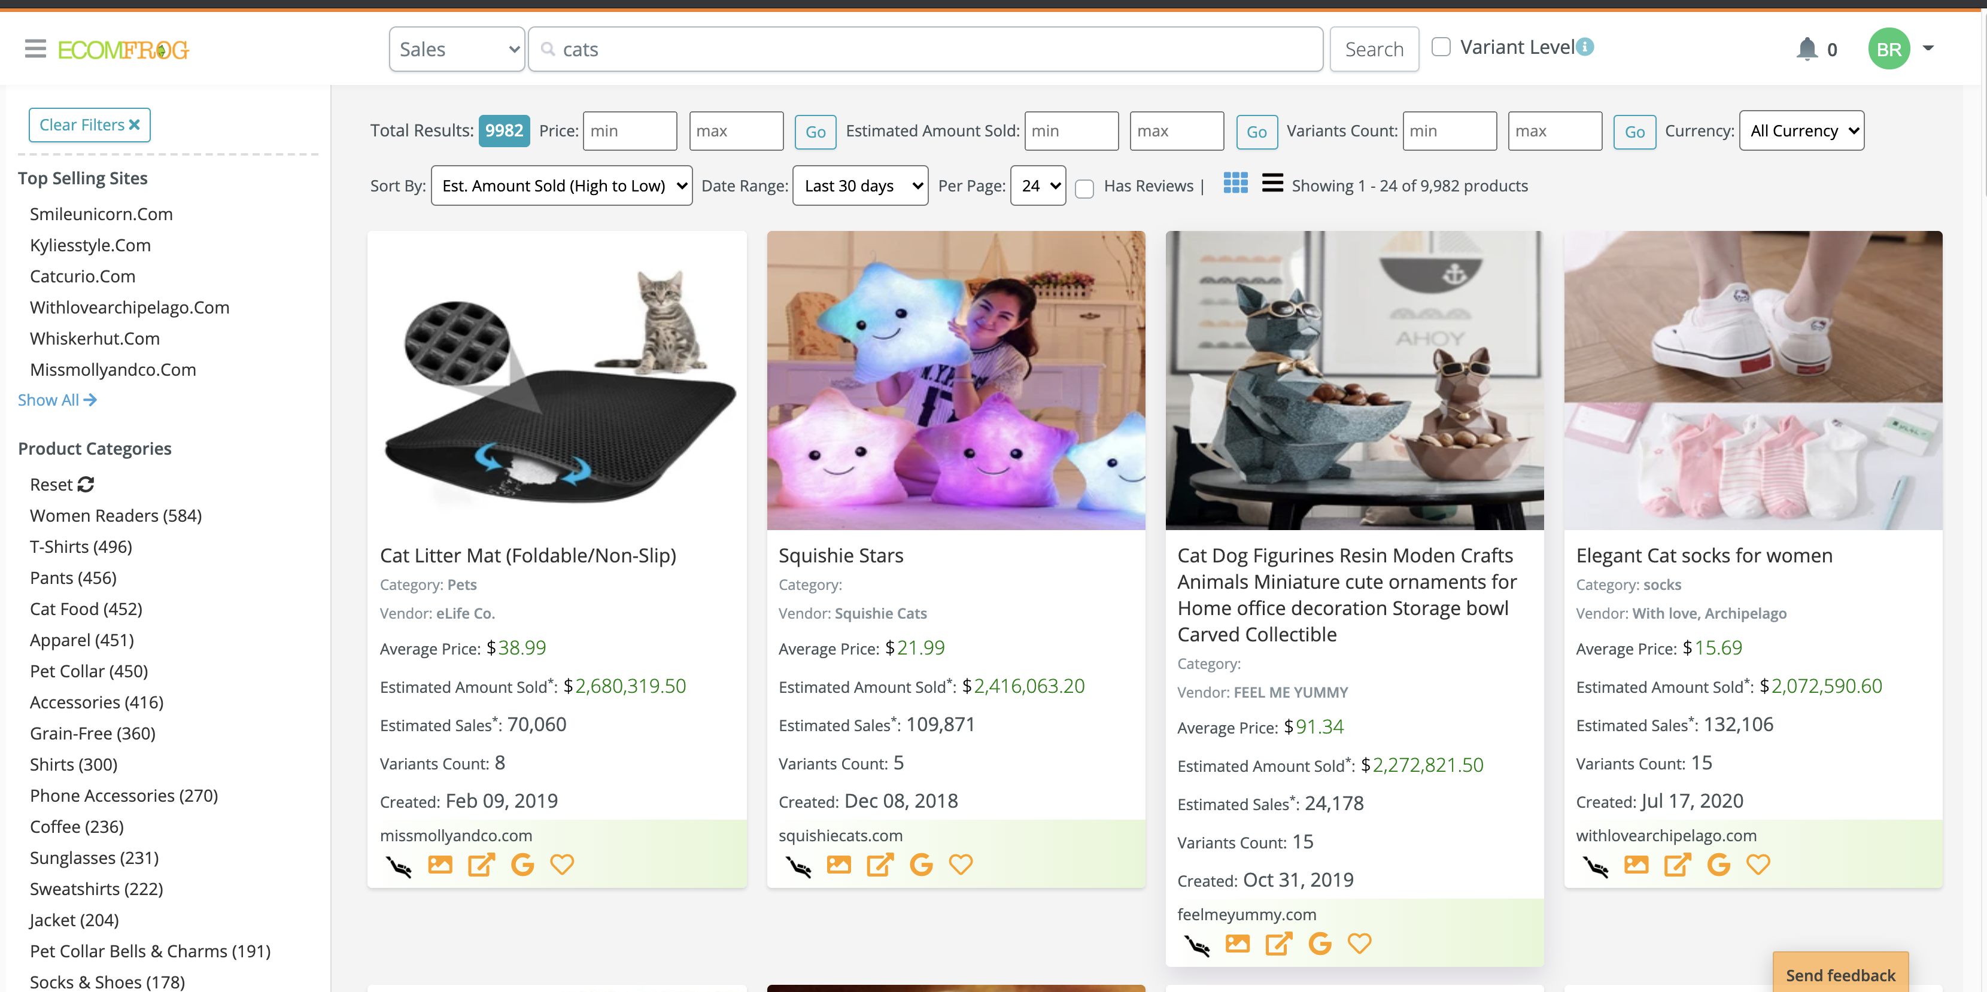The width and height of the screenshot is (1987, 992).
Task: Tick the Has Reviews checkbox
Action: [x=1084, y=188]
